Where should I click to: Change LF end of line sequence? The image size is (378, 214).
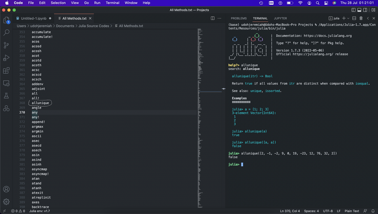pyautogui.click(x=339, y=211)
